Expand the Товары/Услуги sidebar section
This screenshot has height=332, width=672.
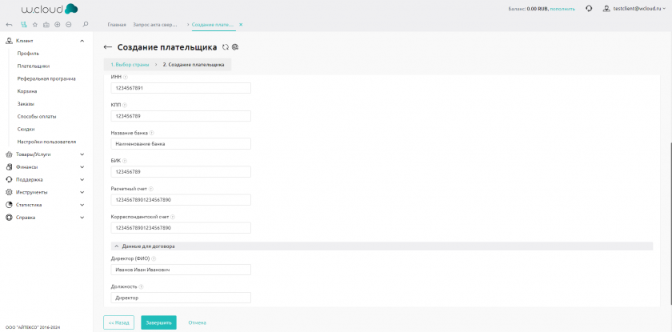82,154
